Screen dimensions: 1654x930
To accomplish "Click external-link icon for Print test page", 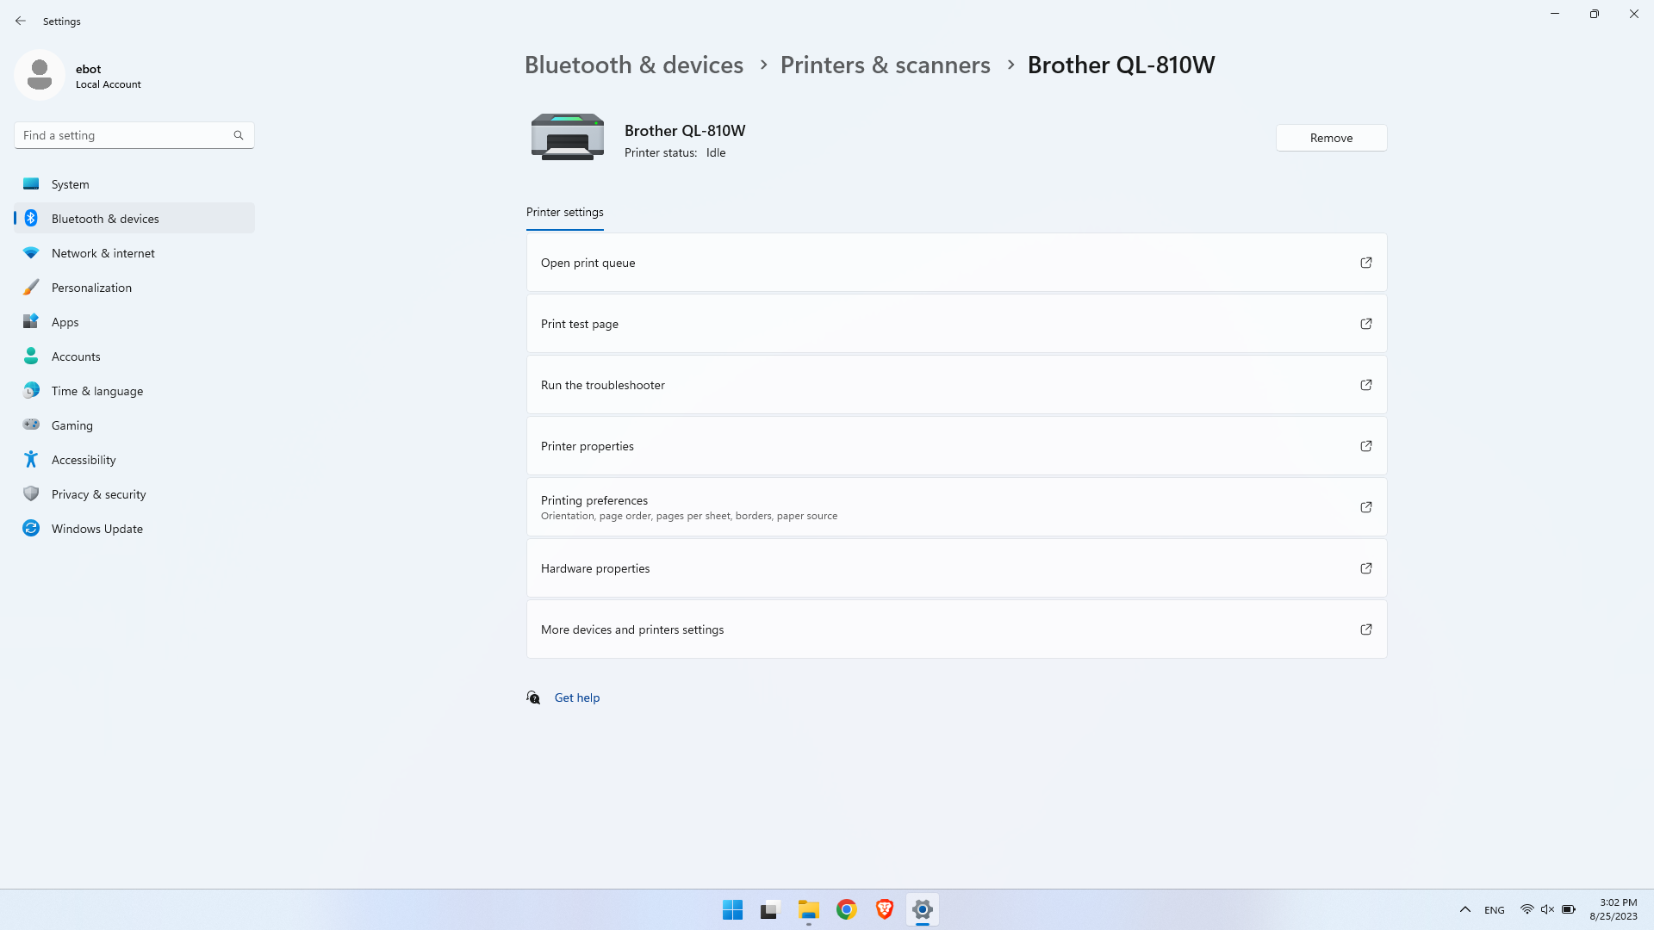I will point(1366,324).
